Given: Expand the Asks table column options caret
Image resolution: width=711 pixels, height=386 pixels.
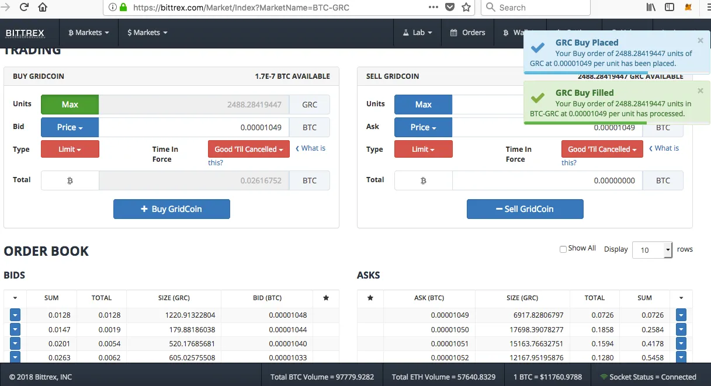Looking at the screenshot, I should pos(681,298).
